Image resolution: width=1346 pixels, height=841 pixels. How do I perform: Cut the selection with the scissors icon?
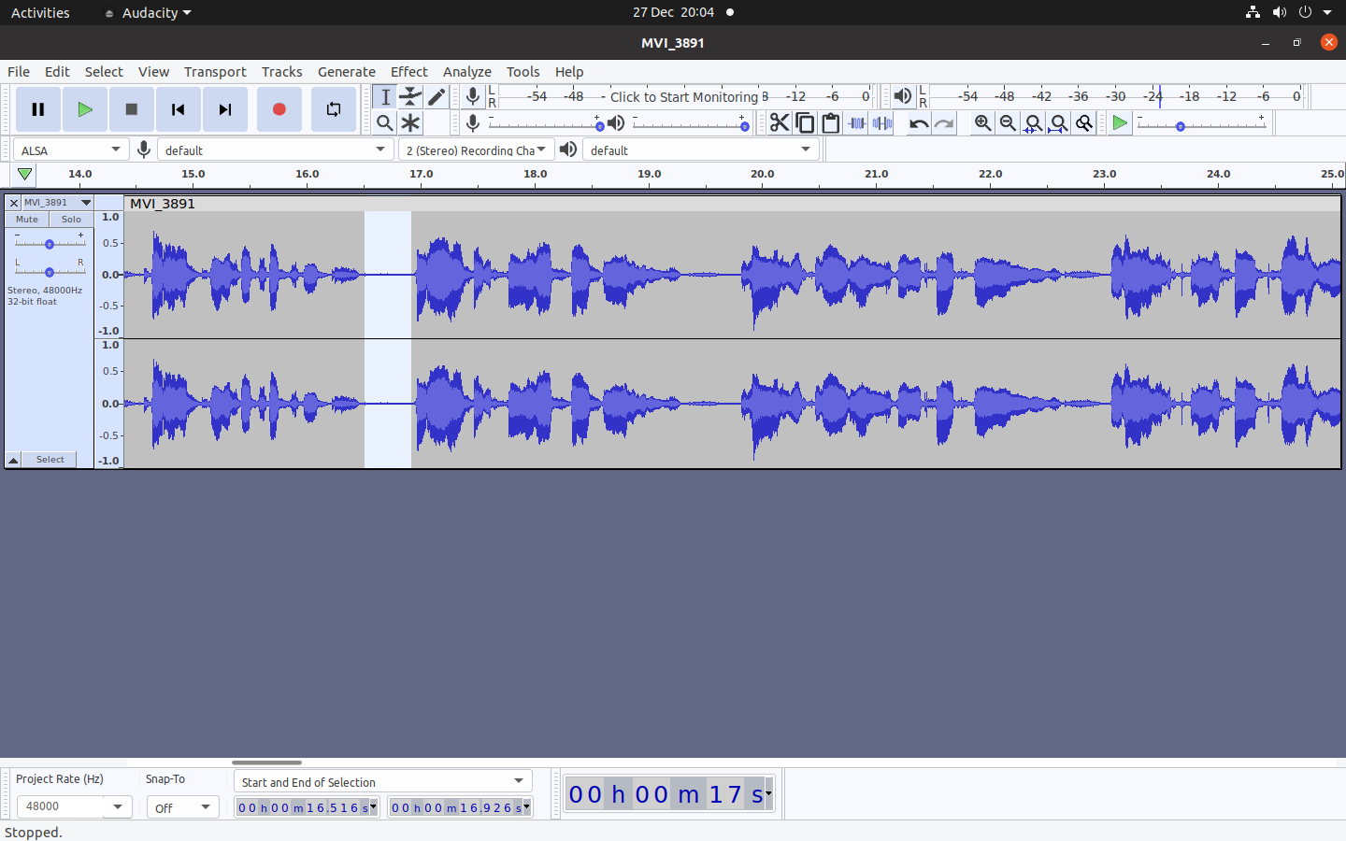(x=780, y=123)
